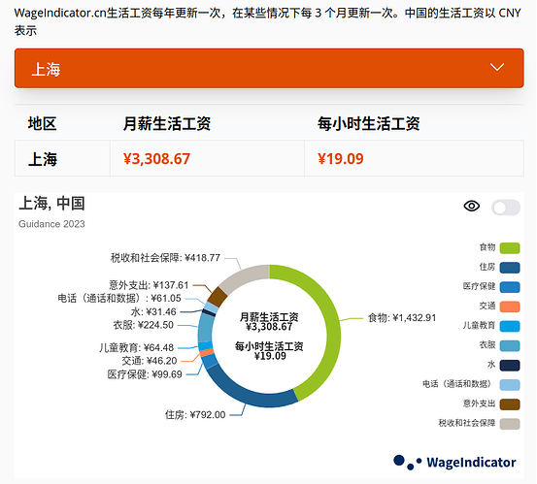Viewport: 537px width, 484px height.
Task: Select the 住房 legend label
Action: 487,267
